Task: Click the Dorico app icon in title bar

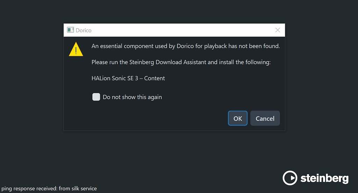Action: pyautogui.click(x=70, y=30)
